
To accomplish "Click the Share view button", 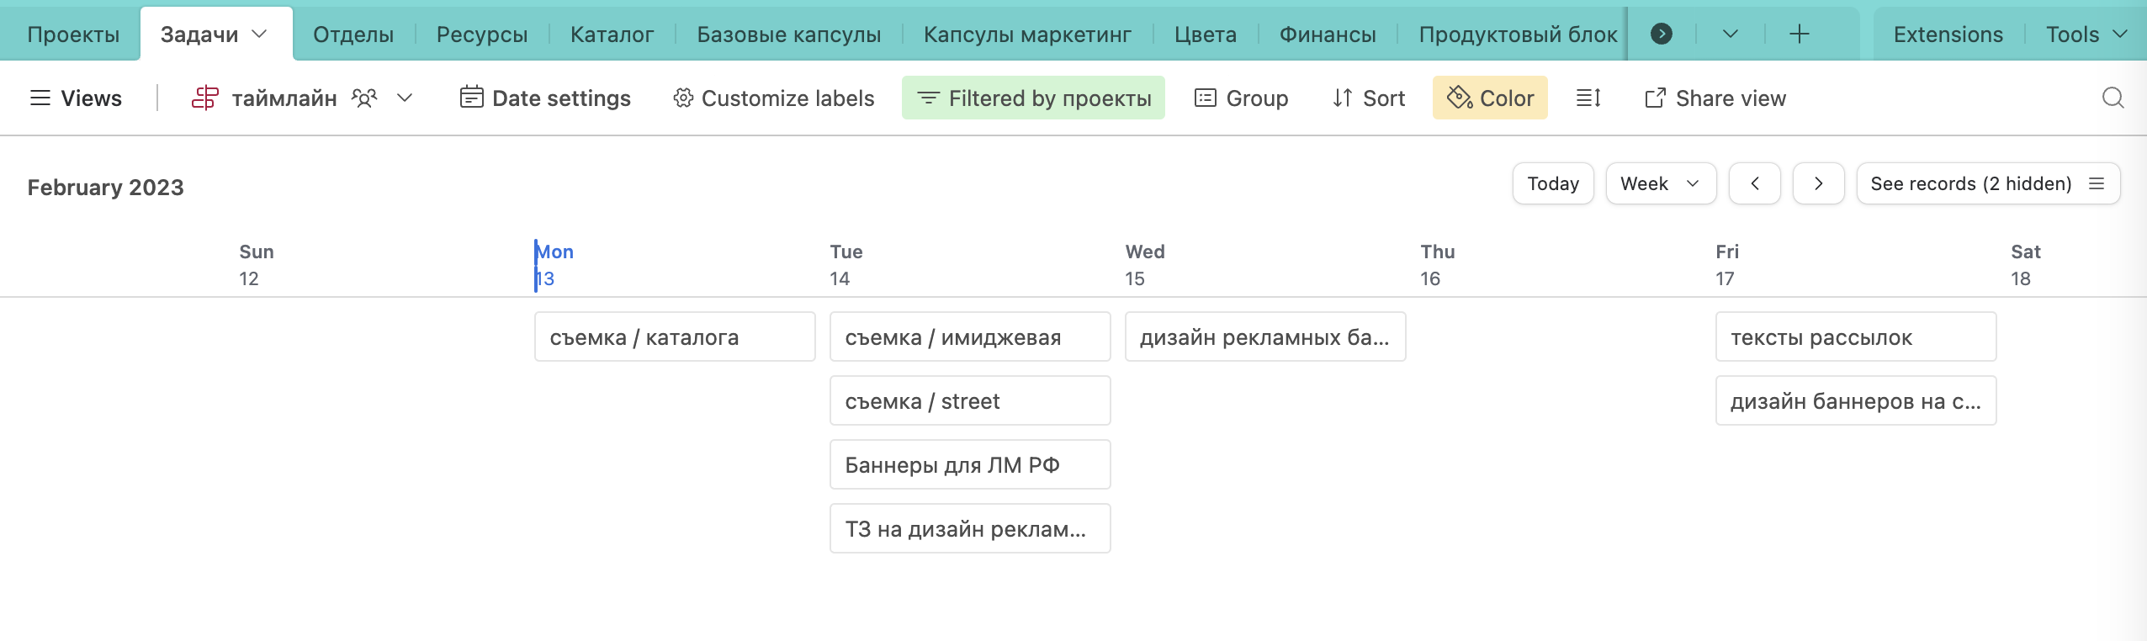I will (1715, 98).
